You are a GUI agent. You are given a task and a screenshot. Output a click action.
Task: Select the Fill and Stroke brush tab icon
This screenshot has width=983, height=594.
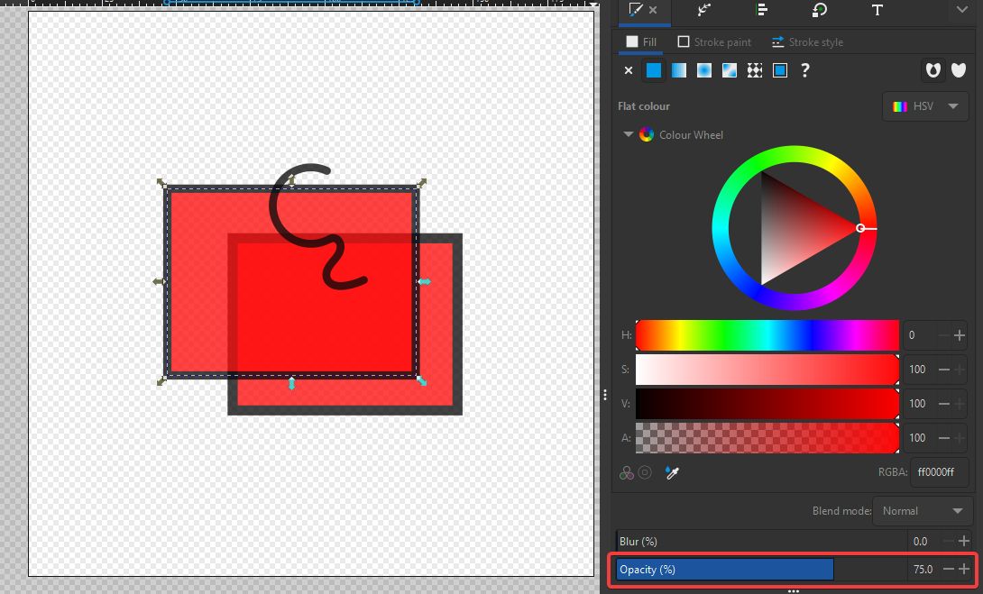point(635,10)
